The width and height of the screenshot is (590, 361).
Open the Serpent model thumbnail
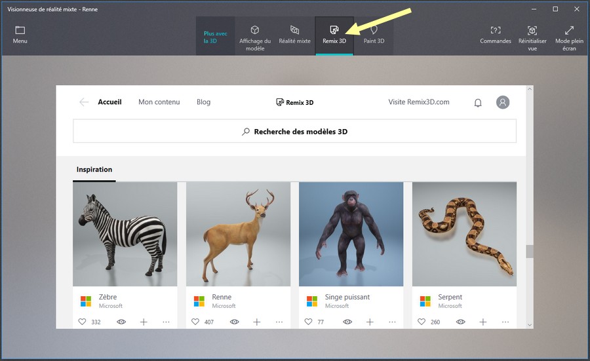464,235
